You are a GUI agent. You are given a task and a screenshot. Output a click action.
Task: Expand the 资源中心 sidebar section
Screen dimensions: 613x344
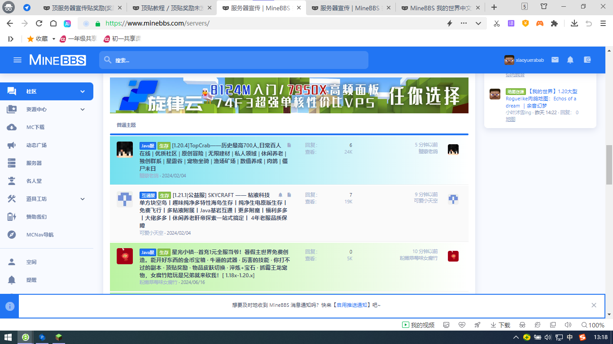(83, 109)
